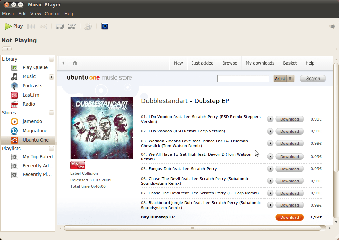The width and height of the screenshot is (339, 240).
Task: Collapse the Playlists section
Action: coord(51,149)
